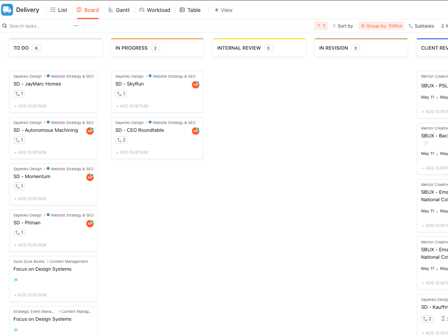Image resolution: width=448 pixels, height=336 pixels.
Task: Click the INTERNAL REVIEW column header
Action: 259,48
